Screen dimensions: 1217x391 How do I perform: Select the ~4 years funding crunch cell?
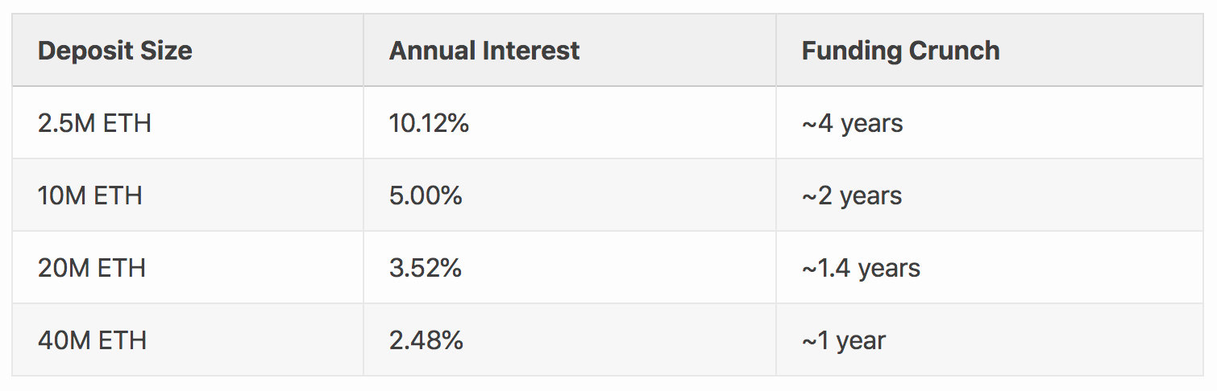[x=852, y=123]
